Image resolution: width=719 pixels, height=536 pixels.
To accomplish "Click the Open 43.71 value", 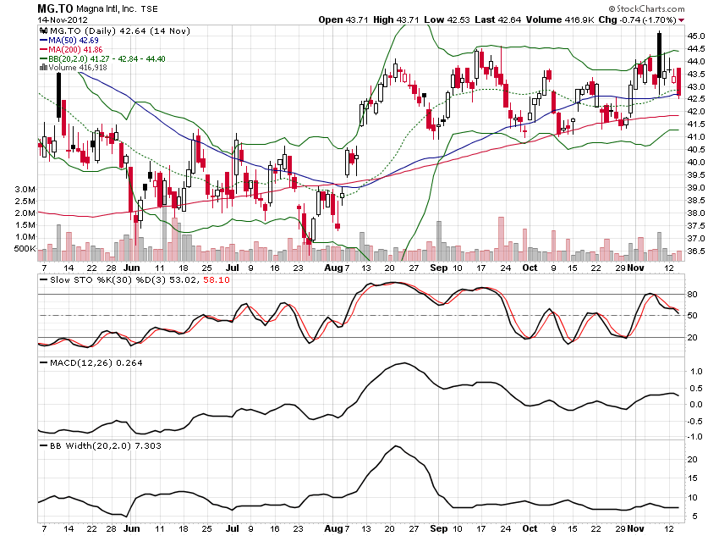I will click(x=343, y=19).
